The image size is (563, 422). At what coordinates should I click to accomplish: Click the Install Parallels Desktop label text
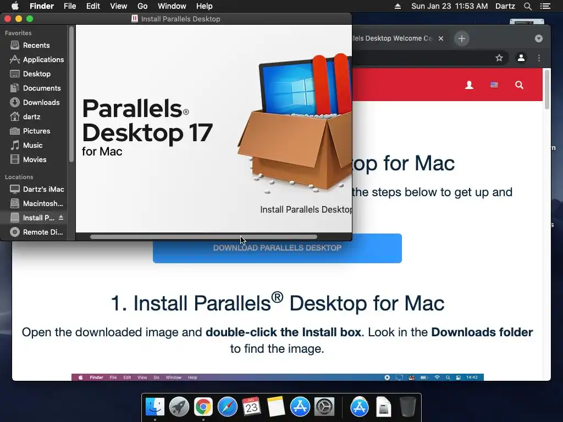coord(306,209)
